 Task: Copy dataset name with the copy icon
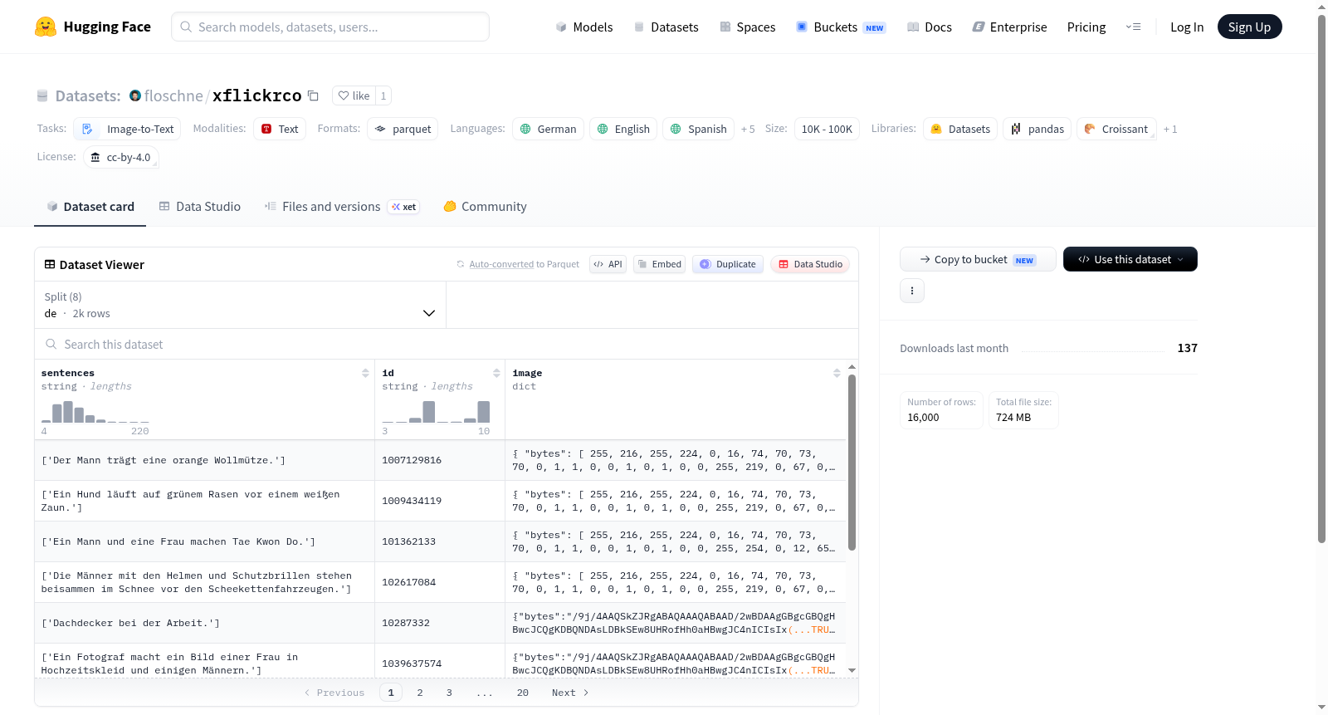click(313, 95)
